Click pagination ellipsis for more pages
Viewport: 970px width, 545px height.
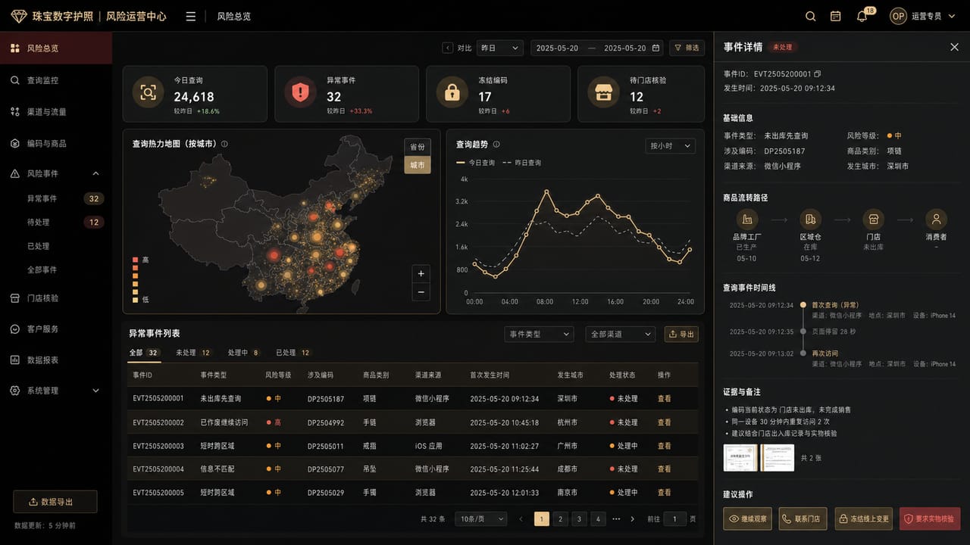[x=616, y=519]
